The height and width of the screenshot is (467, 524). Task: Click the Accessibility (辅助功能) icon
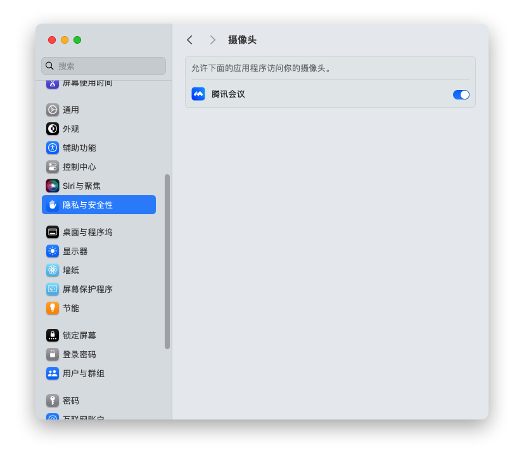53,148
